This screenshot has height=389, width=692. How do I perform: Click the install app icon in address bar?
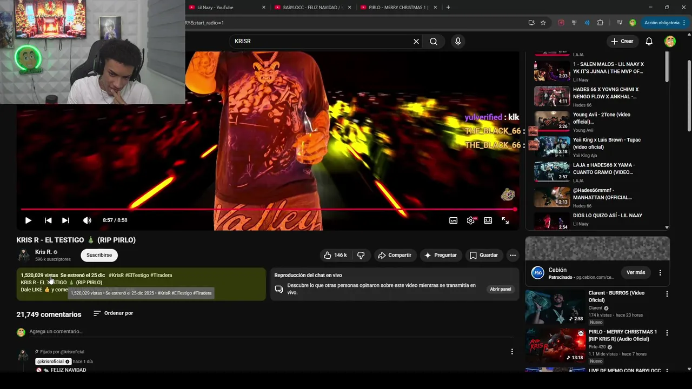[531, 23]
